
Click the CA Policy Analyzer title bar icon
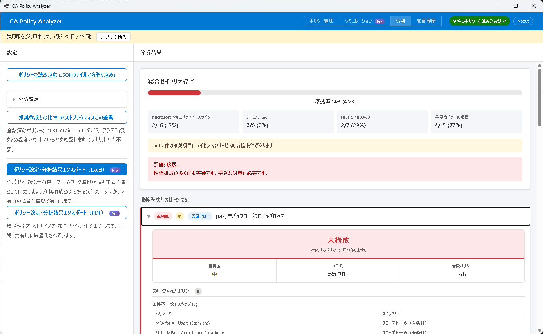pyautogui.click(x=7, y=6)
